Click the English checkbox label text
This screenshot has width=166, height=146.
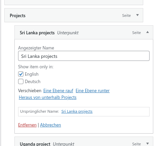pyautogui.click(x=32, y=74)
